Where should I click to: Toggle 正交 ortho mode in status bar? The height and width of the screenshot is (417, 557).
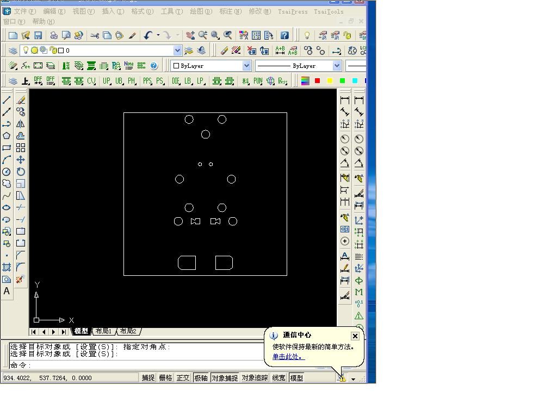tap(183, 378)
